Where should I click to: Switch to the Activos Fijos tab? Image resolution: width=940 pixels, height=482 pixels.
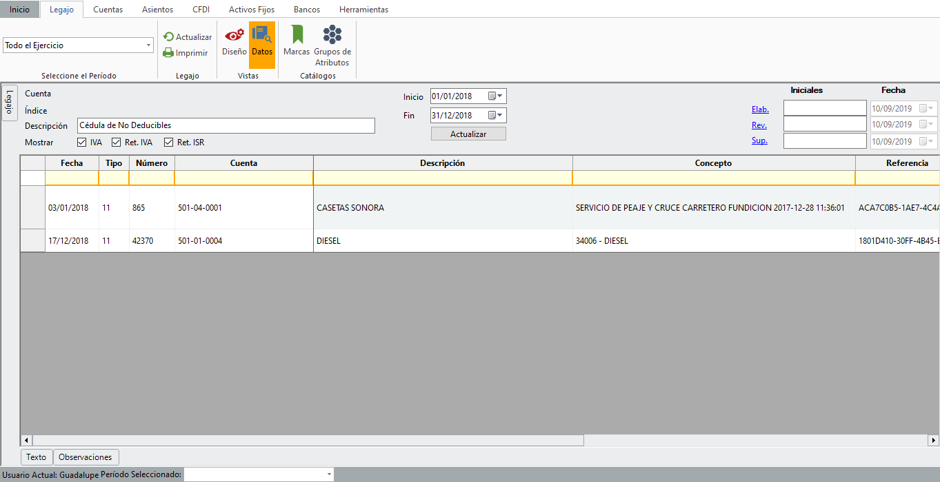tap(251, 10)
